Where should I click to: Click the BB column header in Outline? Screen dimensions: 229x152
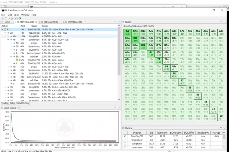tap(151, 133)
